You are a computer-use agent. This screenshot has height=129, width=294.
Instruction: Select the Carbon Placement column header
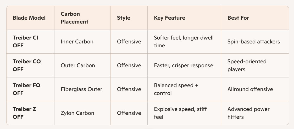pyautogui.click(x=74, y=18)
